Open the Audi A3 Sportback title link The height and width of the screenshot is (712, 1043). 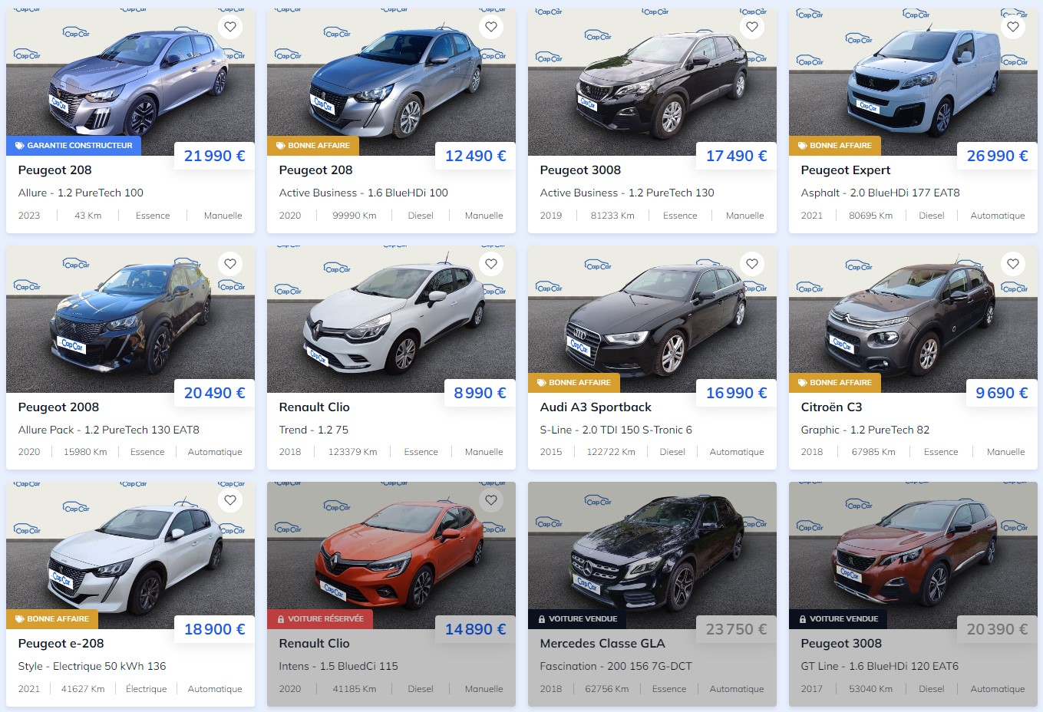[596, 407]
